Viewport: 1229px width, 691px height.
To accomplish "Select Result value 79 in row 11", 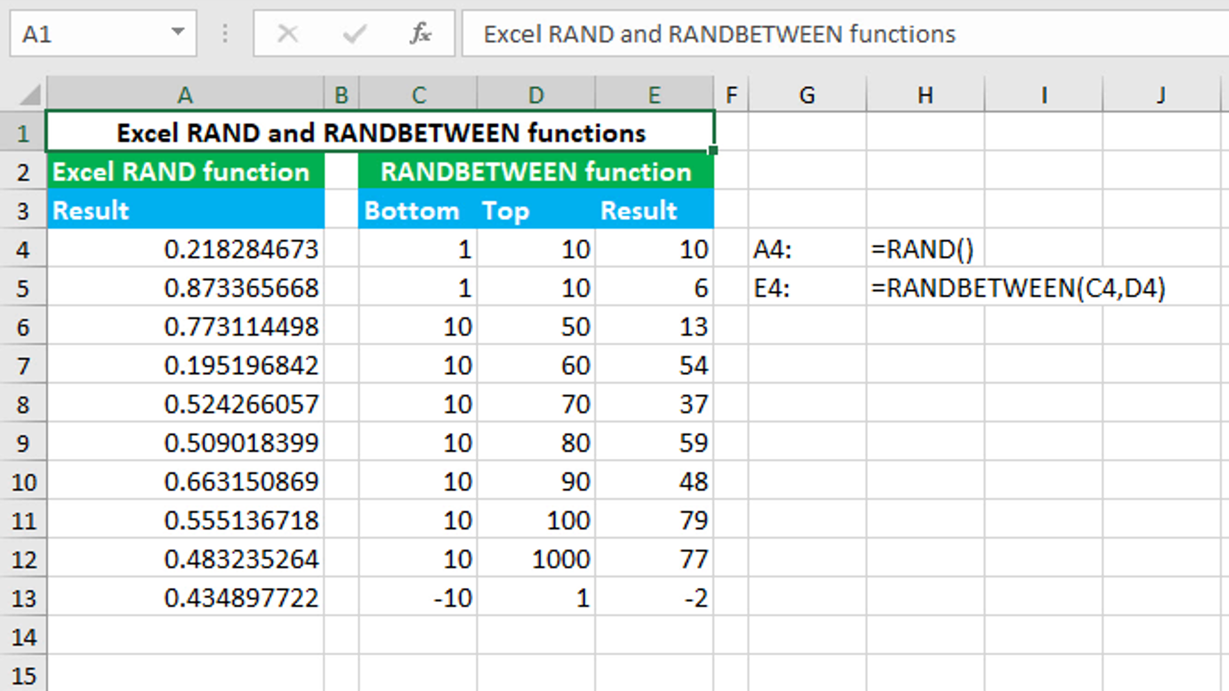I will pos(654,521).
